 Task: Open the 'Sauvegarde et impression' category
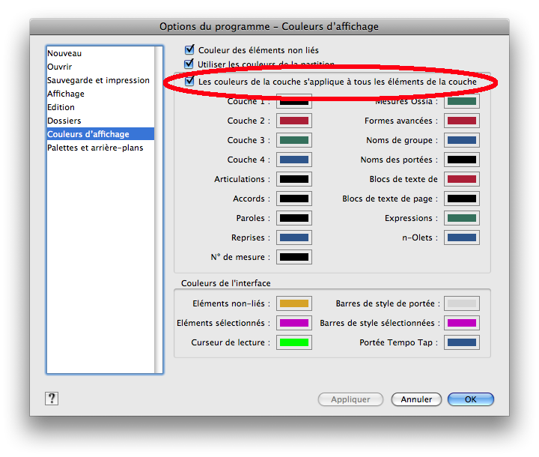click(98, 80)
